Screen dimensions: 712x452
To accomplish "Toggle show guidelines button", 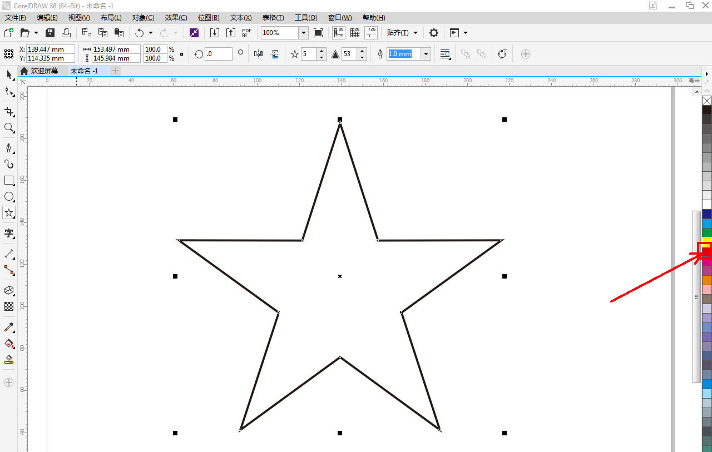I will point(371,33).
